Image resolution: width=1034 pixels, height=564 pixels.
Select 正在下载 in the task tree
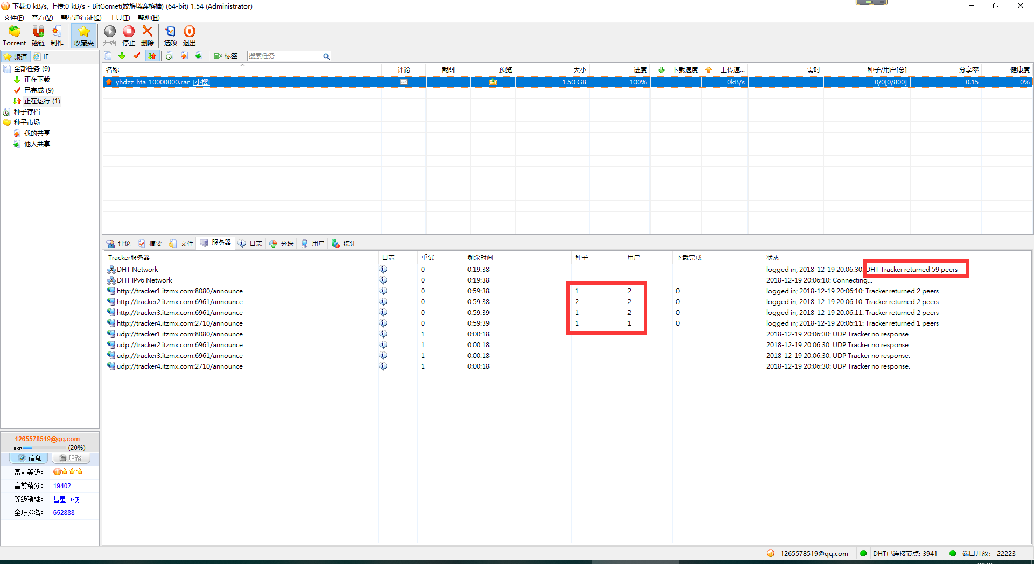click(37, 80)
